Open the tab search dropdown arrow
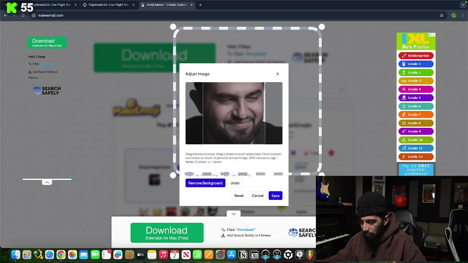 464,5
